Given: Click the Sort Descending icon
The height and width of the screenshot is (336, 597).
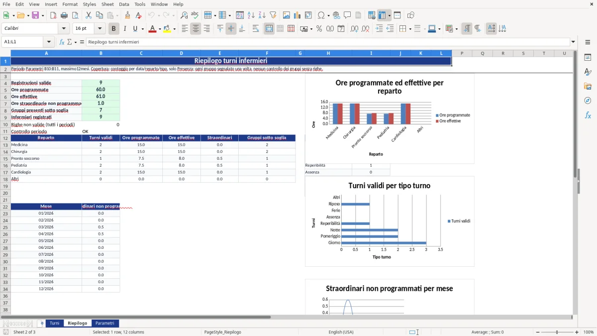Looking at the screenshot, I should coord(262,15).
